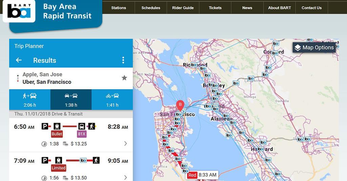The height and width of the screenshot is (181, 347).
Task: Open the Rider Guide menu
Action: (x=183, y=8)
